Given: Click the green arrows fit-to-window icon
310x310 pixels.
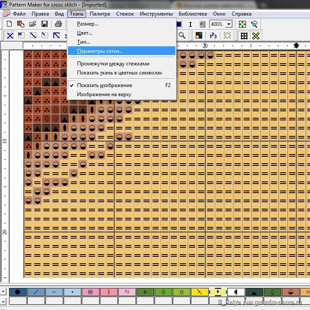Looking at the screenshot, I should [x=242, y=24].
